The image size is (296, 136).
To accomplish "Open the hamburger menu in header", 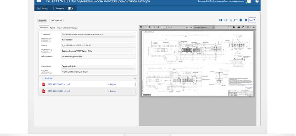I will [x=38, y=1].
